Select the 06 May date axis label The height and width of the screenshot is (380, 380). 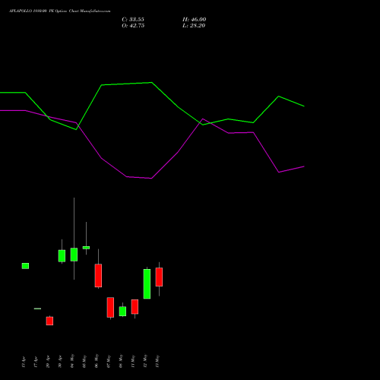97,361
